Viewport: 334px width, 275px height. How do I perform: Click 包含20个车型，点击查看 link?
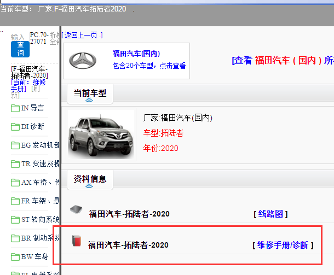(x=149, y=66)
